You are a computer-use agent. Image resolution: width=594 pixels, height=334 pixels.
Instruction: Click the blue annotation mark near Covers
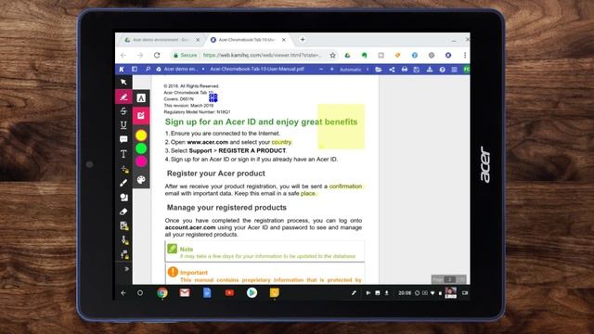point(213,97)
